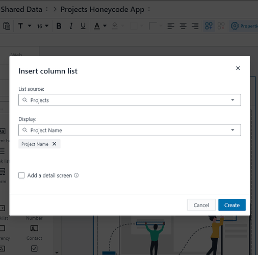Open the Display dropdown arrow
This screenshot has height=255, width=258.
[233, 130]
